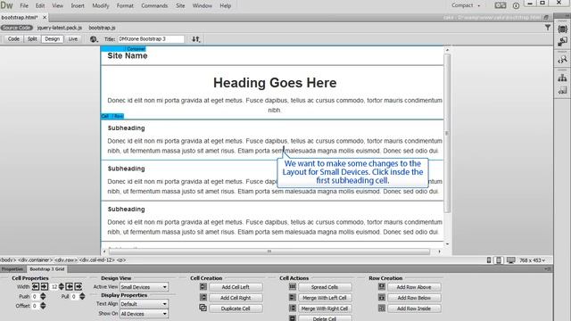Screen dimensions: 571x321
Task: Switch to Code view
Action: (x=13, y=39)
